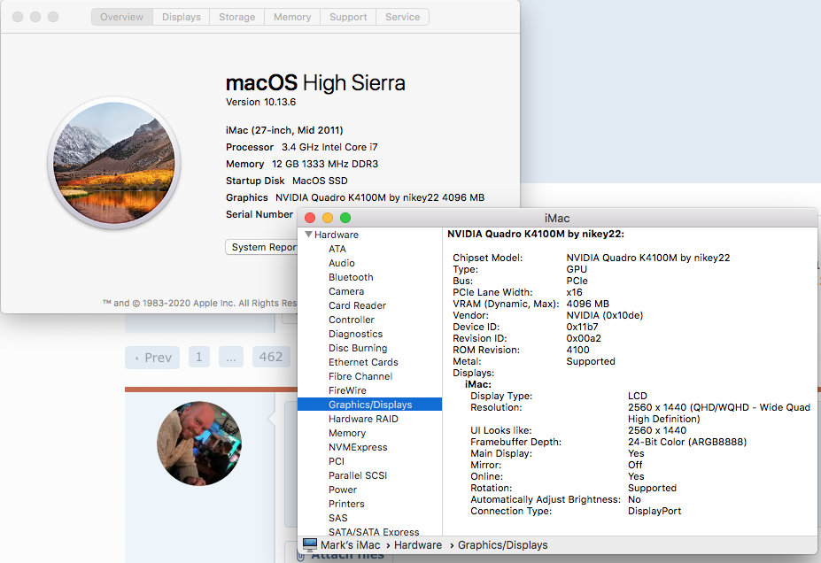
Task: Click the Vendor value NVIDIA (0x10de)
Action: click(x=604, y=315)
